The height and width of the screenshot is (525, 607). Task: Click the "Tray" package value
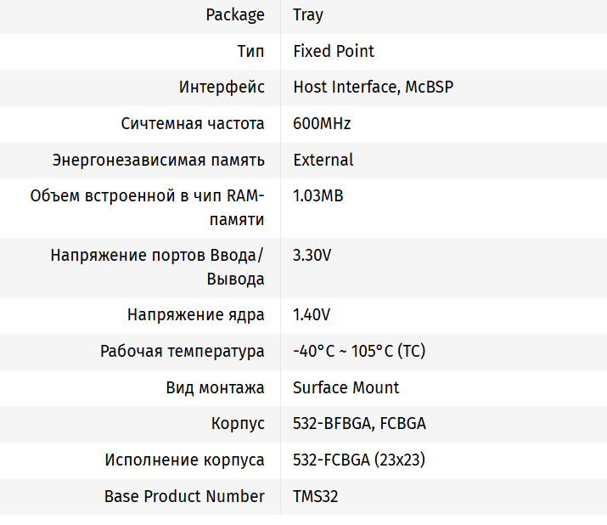click(308, 15)
